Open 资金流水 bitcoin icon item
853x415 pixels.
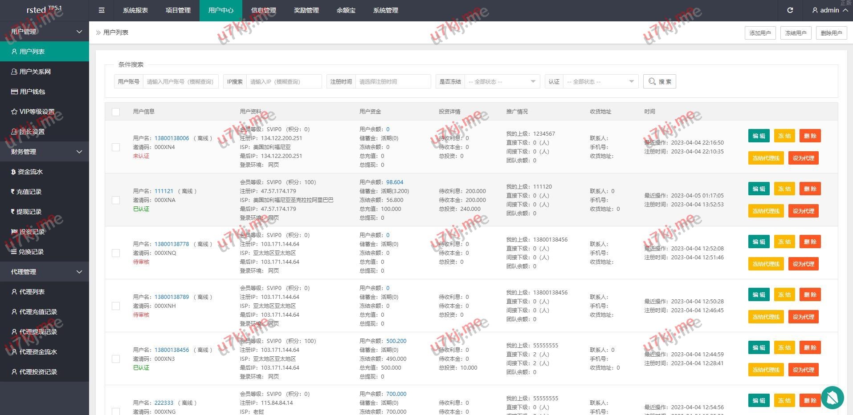point(13,172)
